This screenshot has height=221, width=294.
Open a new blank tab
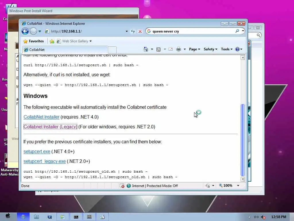(112, 50)
